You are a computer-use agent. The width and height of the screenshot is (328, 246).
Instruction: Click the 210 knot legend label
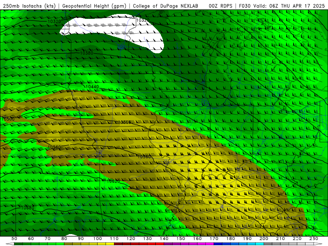click(x=280, y=239)
